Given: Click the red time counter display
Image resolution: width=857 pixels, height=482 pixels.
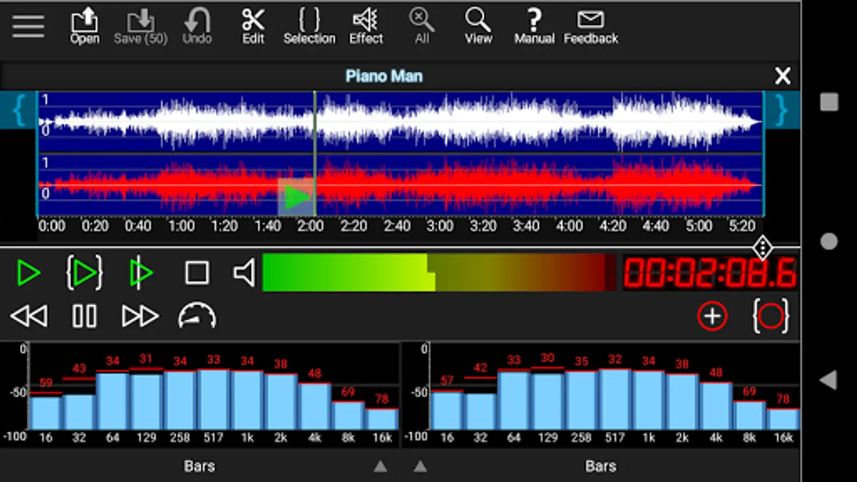Looking at the screenshot, I should tap(710, 273).
